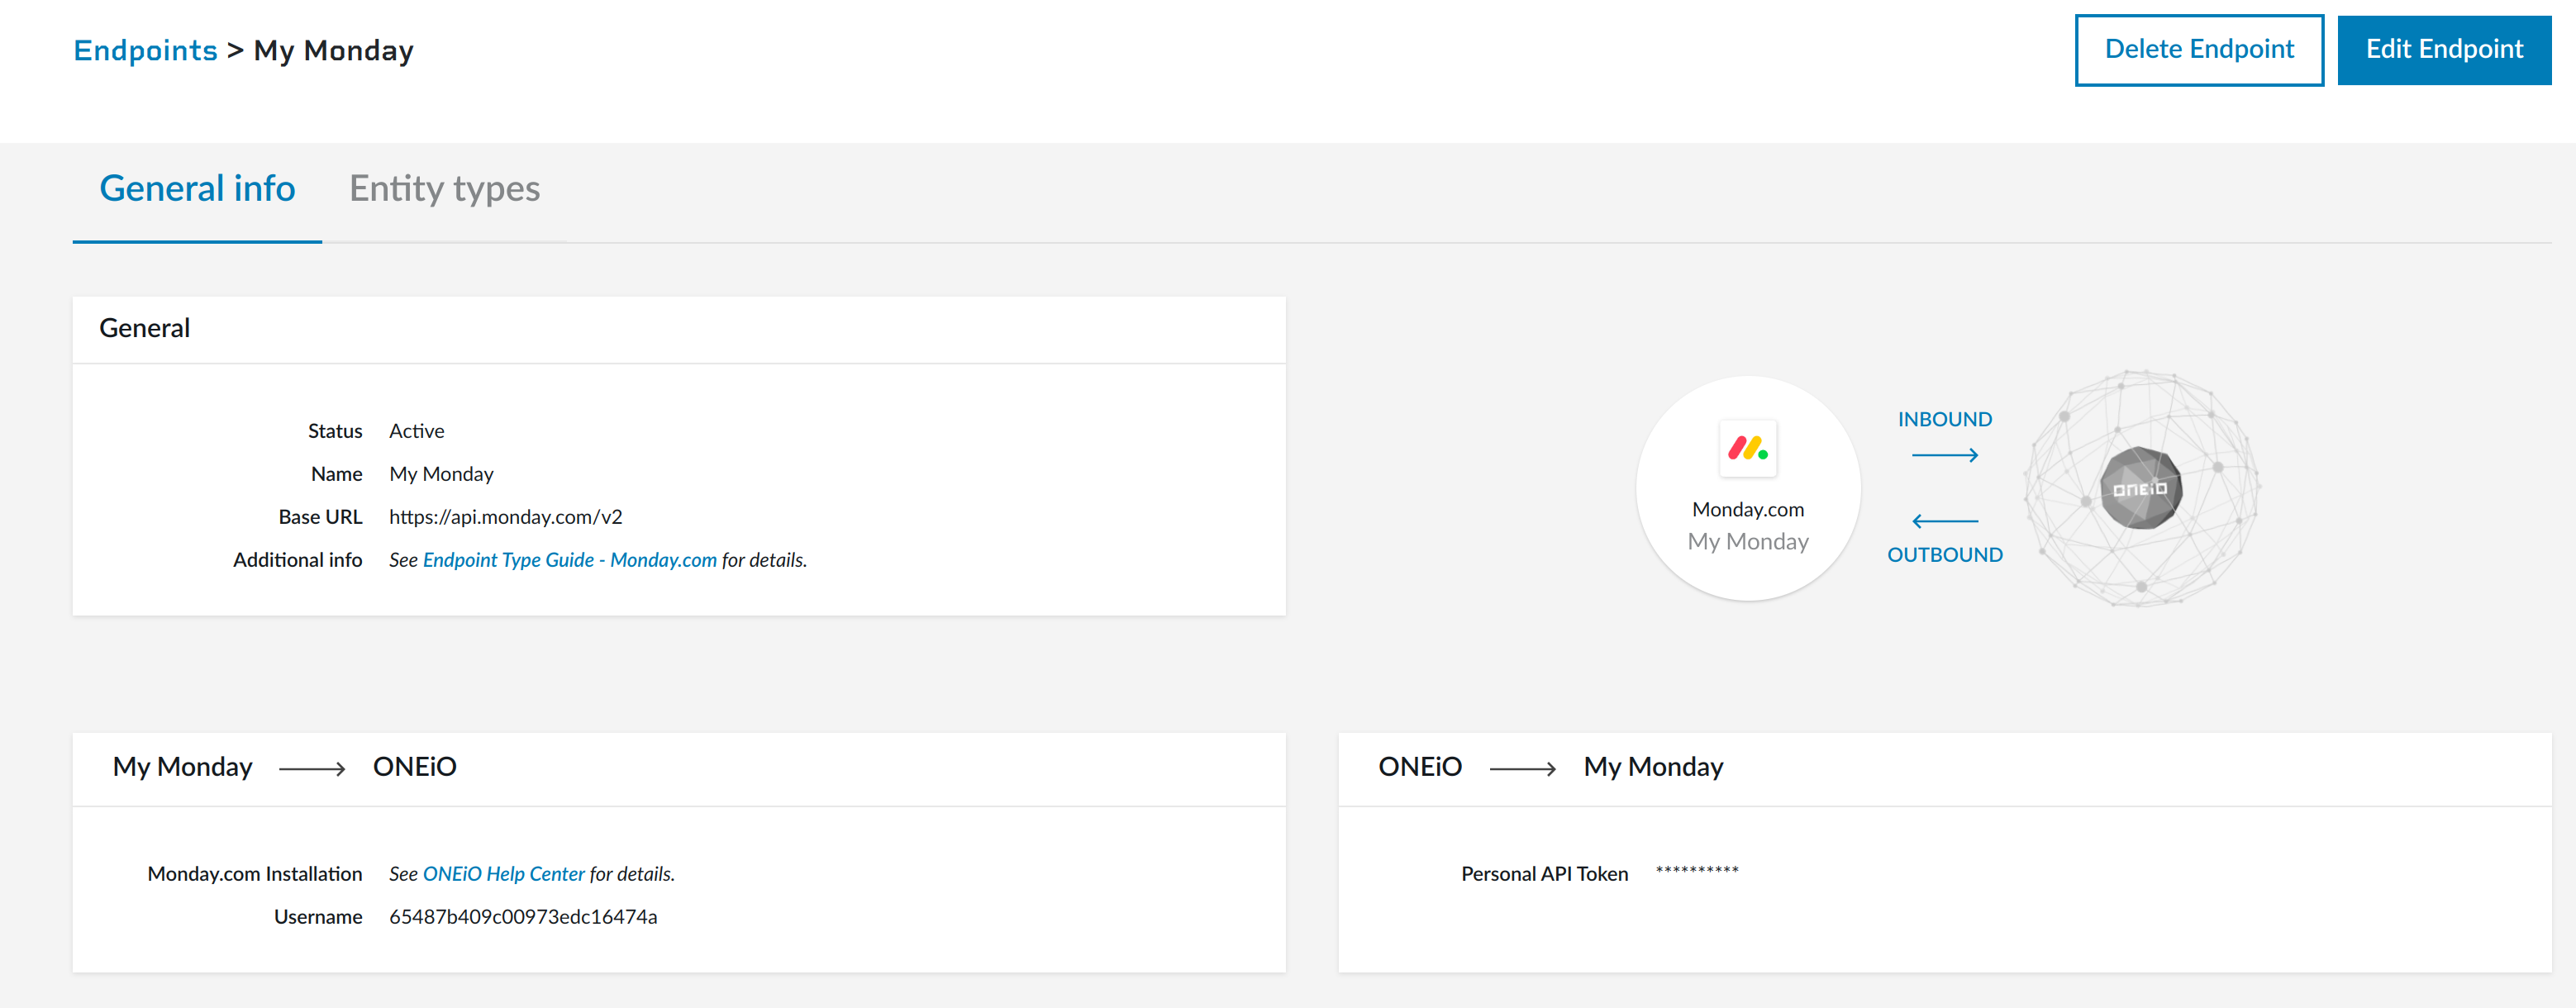Click the INBOUND right arrow
Screen dimensions: 2576x1008
pos(1944,455)
